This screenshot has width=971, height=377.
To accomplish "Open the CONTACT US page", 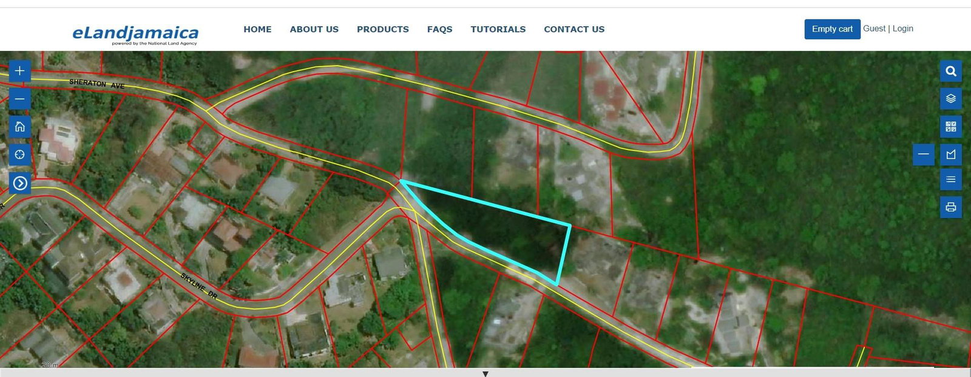I will pos(574,29).
